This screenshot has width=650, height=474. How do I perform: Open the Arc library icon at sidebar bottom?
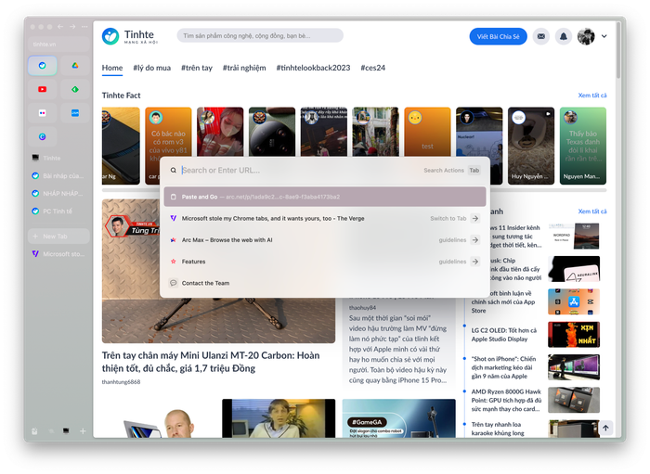coord(35,431)
